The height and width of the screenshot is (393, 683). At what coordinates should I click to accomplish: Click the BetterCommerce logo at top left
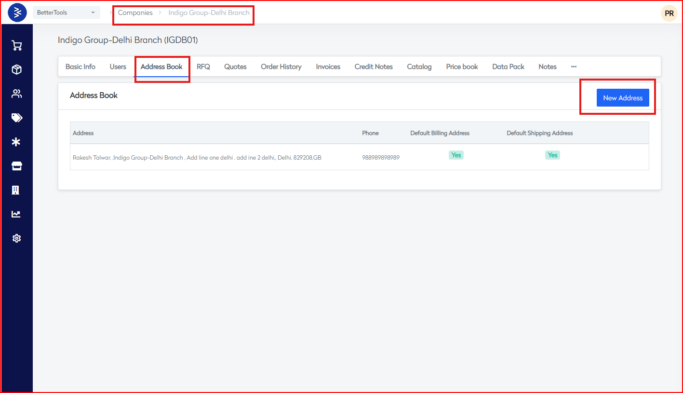pyautogui.click(x=17, y=13)
